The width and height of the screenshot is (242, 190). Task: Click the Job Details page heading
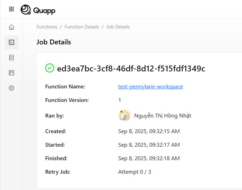coord(54,42)
